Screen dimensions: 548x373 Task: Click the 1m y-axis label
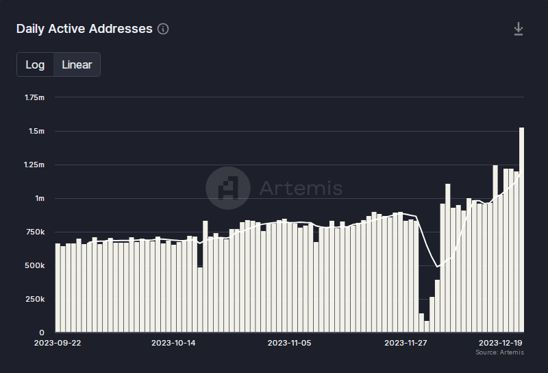[x=39, y=198]
